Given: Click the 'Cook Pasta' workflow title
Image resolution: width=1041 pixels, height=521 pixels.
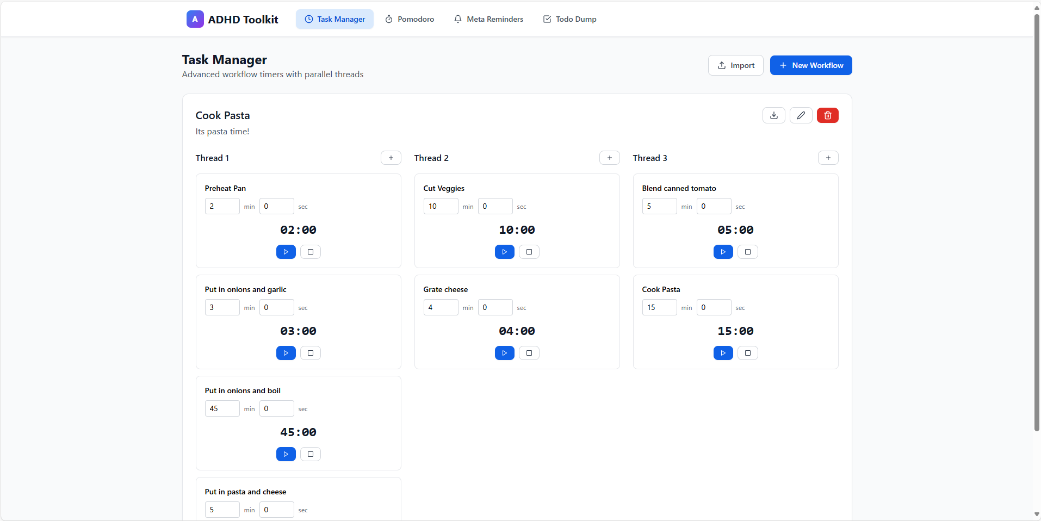Looking at the screenshot, I should (223, 115).
